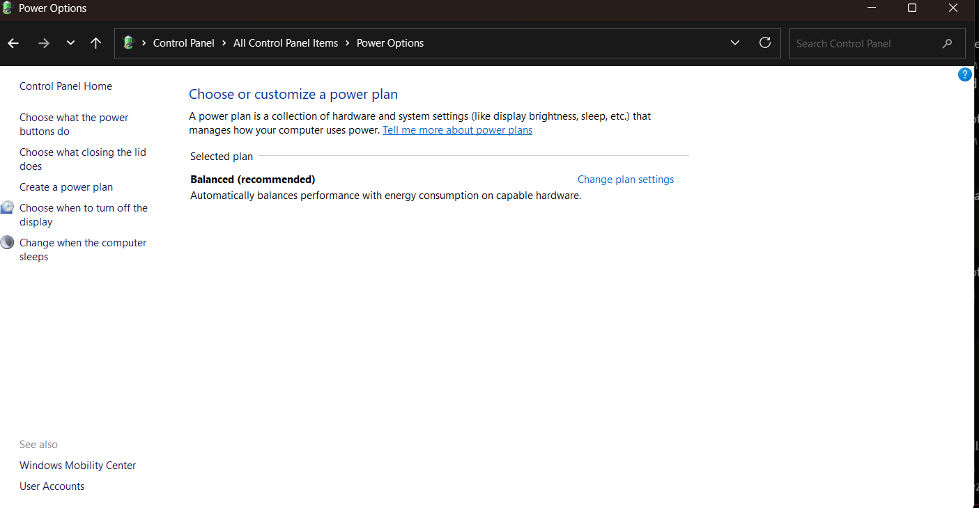Click the Power Options title bar icon

[x=8, y=8]
